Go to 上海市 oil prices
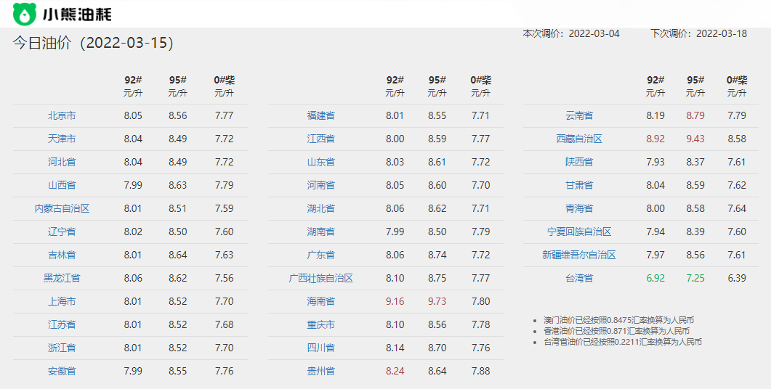This screenshot has height=389, width=771. coord(62,301)
